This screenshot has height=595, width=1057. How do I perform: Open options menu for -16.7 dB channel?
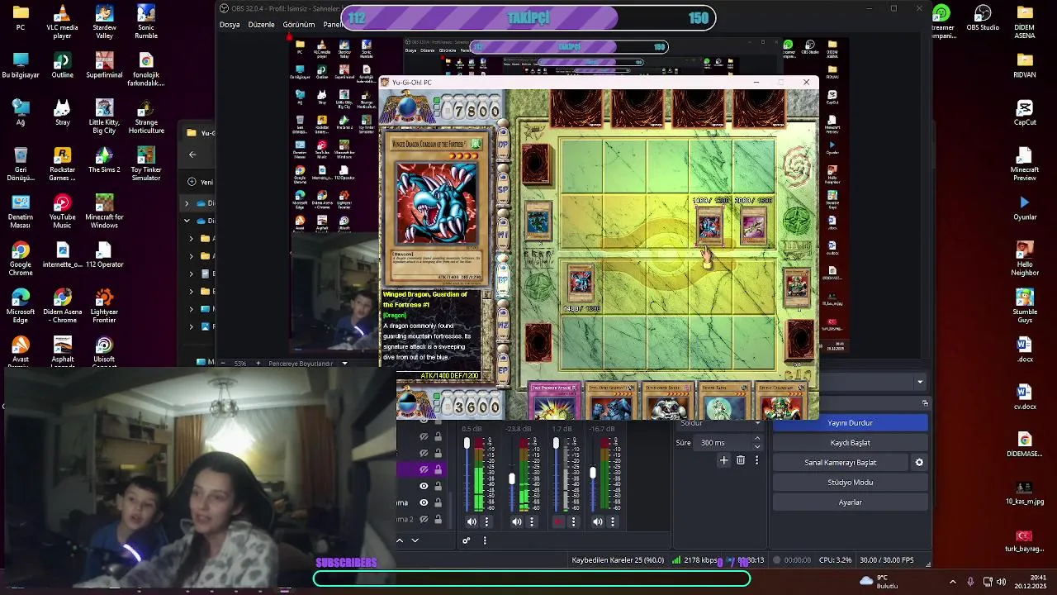pos(612,521)
